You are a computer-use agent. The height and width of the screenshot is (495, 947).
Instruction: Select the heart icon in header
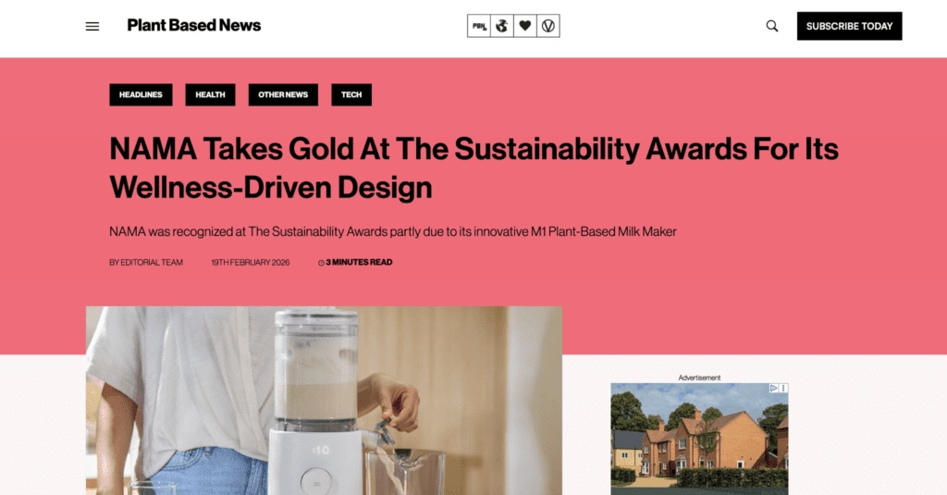point(525,26)
